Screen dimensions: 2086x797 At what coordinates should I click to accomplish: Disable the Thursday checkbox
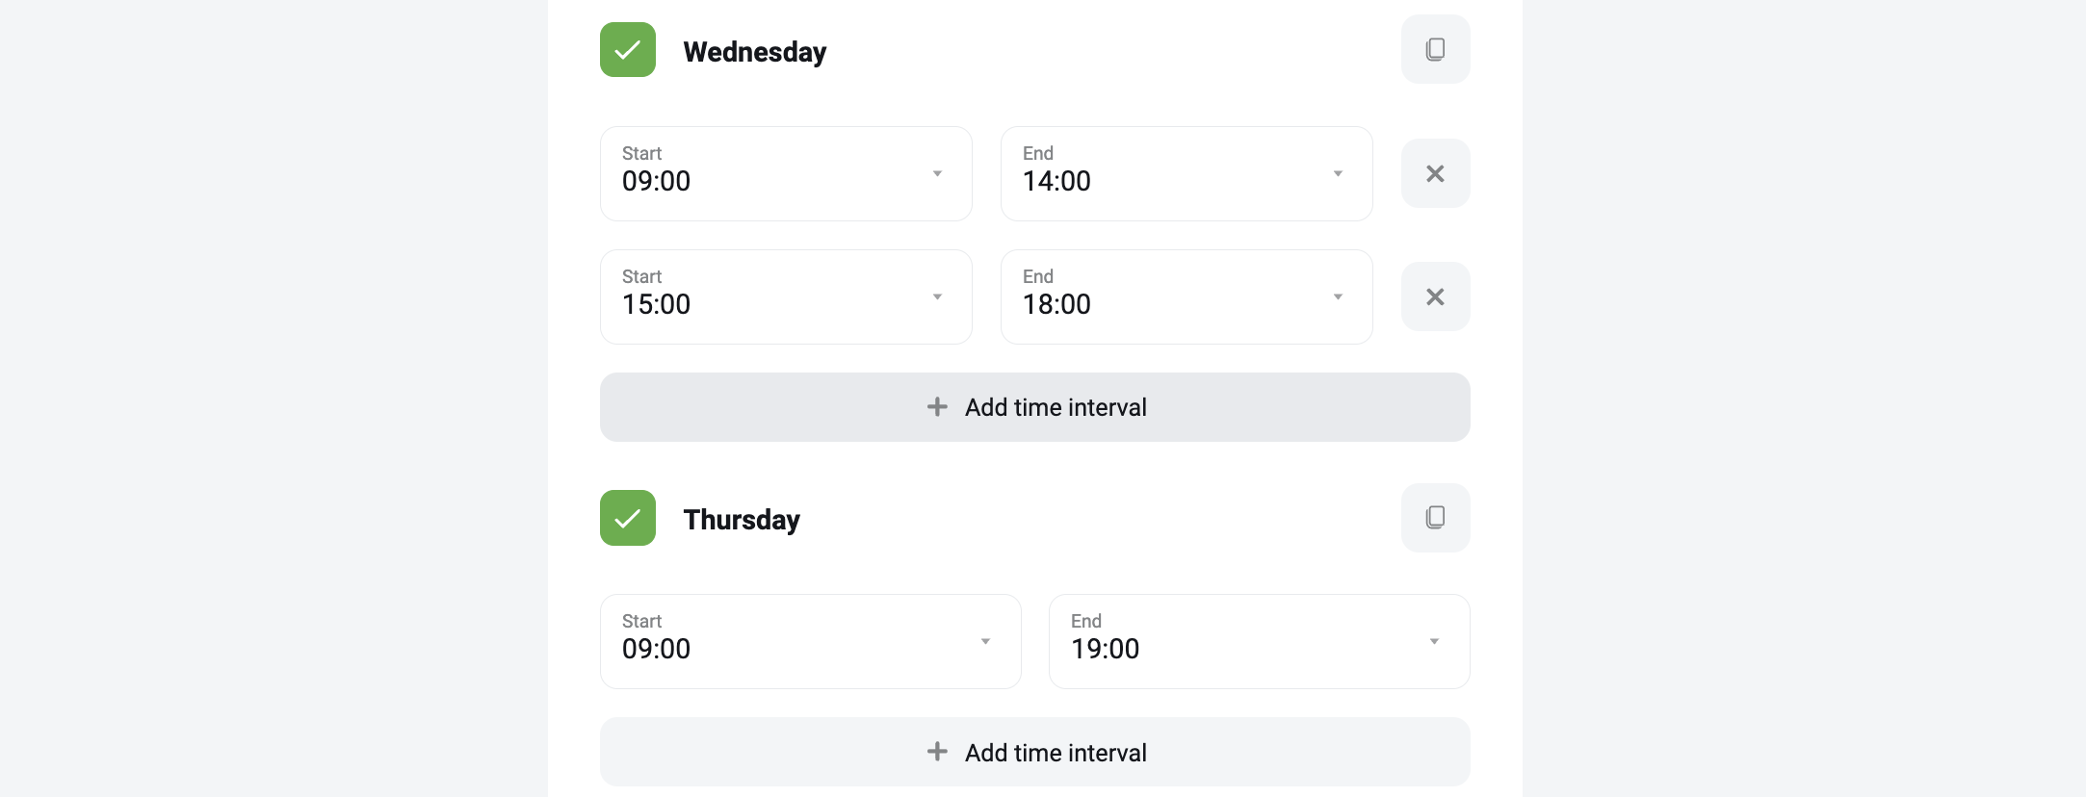[628, 518]
